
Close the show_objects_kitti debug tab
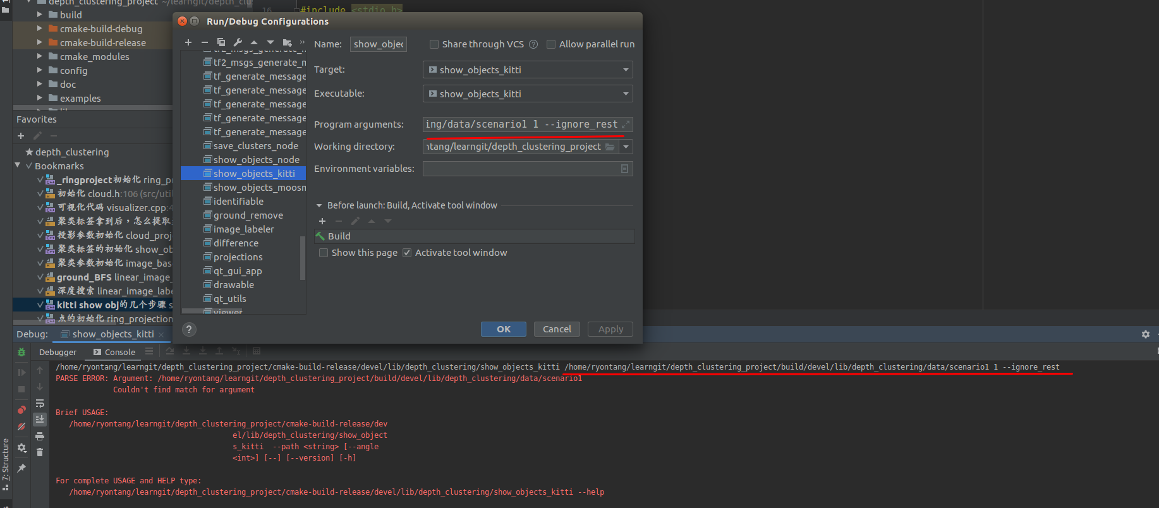coord(161,334)
